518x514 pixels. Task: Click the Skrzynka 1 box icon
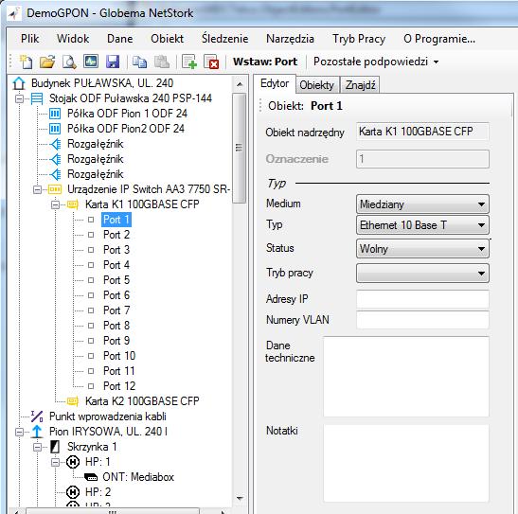click(55, 447)
